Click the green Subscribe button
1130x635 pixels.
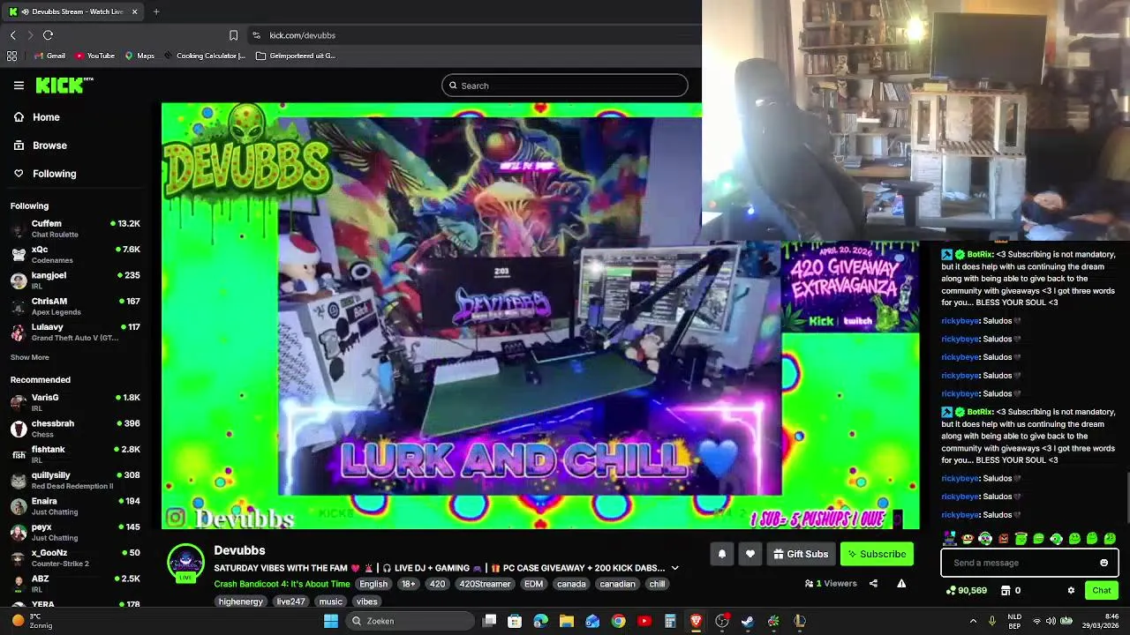[877, 554]
